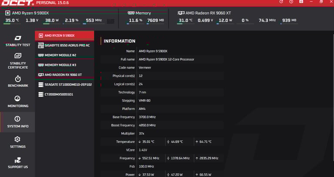Click the OCCT logo in the title bar

17,3
